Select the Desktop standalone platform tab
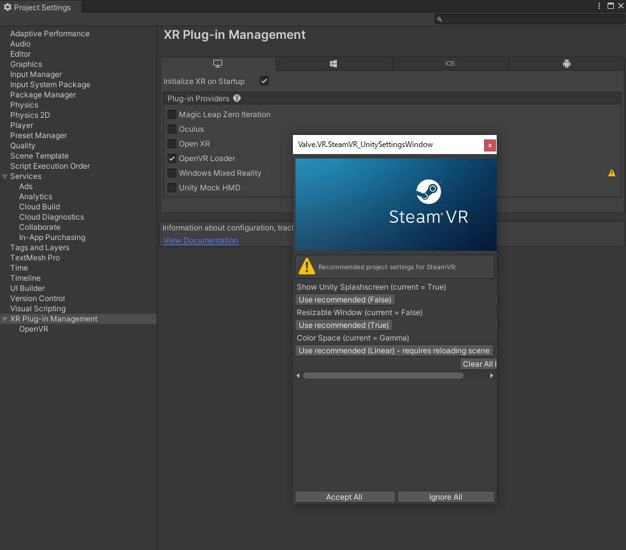This screenshot has width=626, height=550. [x=218, y=64]
